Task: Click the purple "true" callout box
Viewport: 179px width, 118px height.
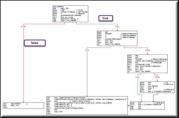Action: pyautogui.click(x=106, y=18)
